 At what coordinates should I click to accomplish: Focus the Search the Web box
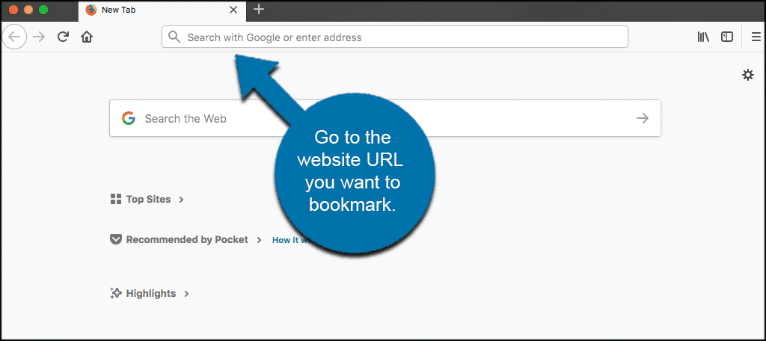tap(385, 118)
